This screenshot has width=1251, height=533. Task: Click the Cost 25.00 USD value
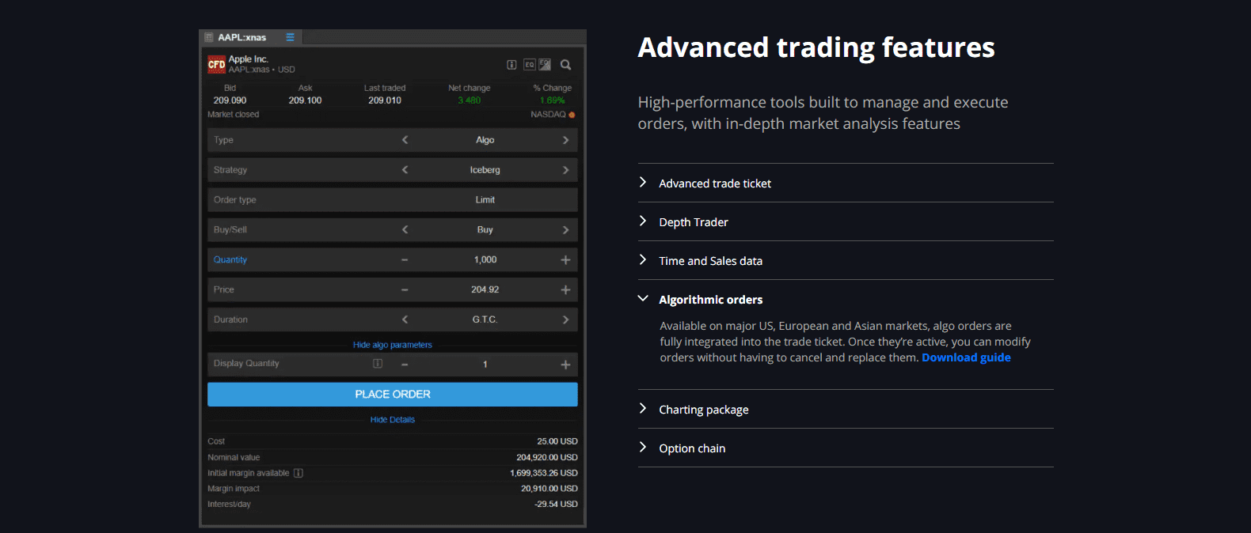tap(557, 441)
